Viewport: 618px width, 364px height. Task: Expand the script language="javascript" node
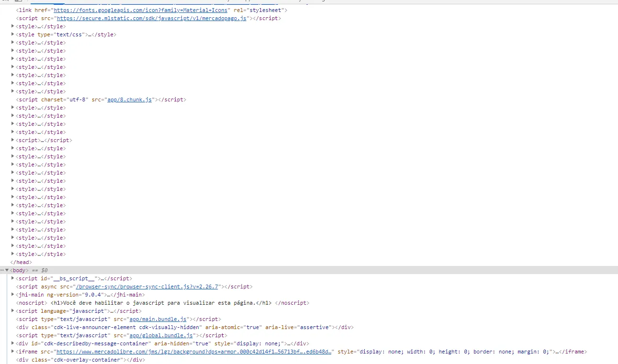[13, 311]
